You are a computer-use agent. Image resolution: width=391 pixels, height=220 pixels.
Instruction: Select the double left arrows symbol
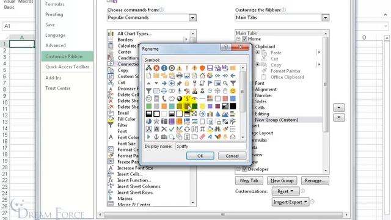[x=217, y=75]
